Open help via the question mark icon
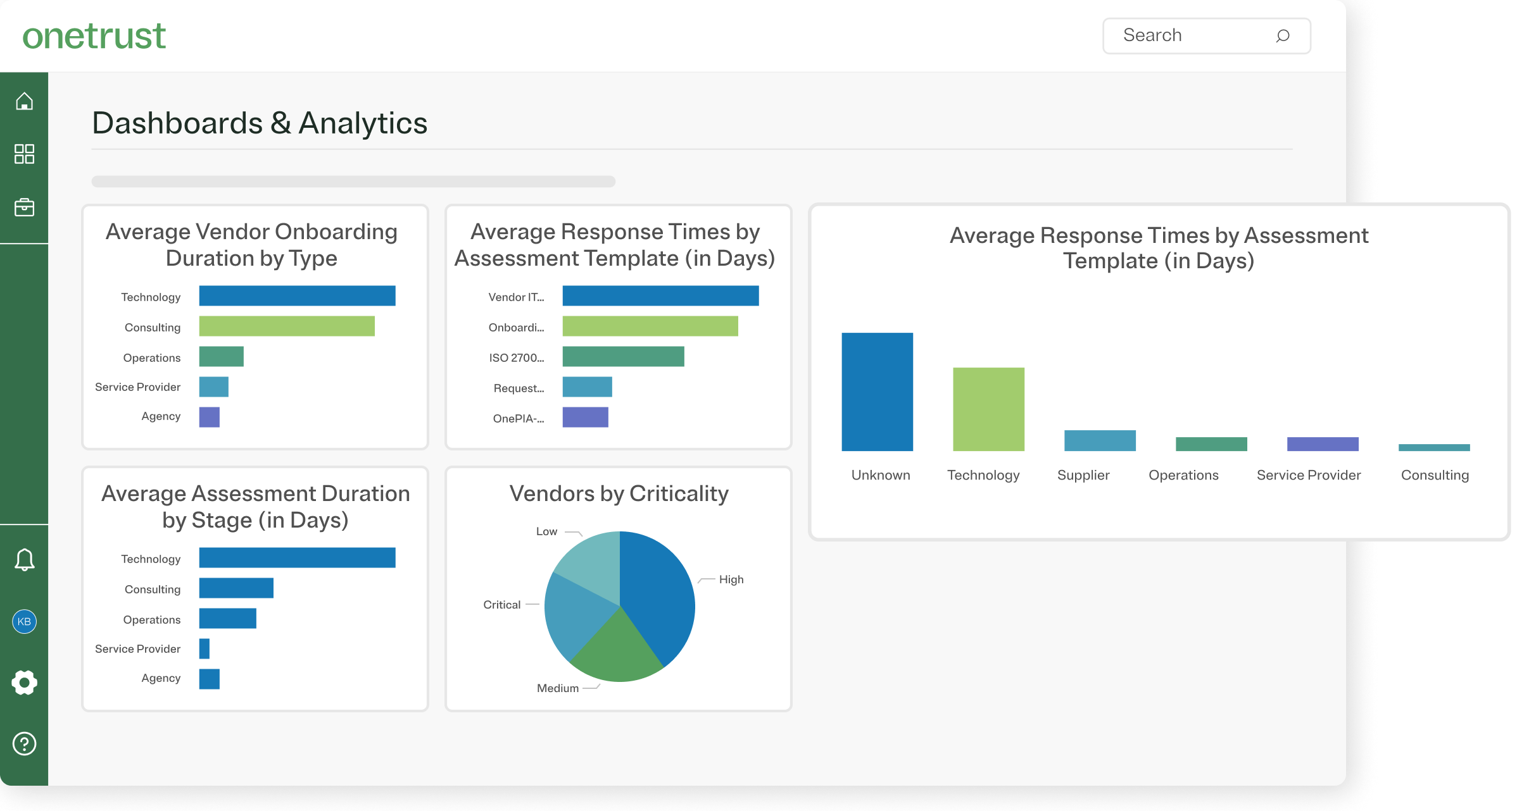Screen dimensions: 1536x811 click(x=24, y=744)
